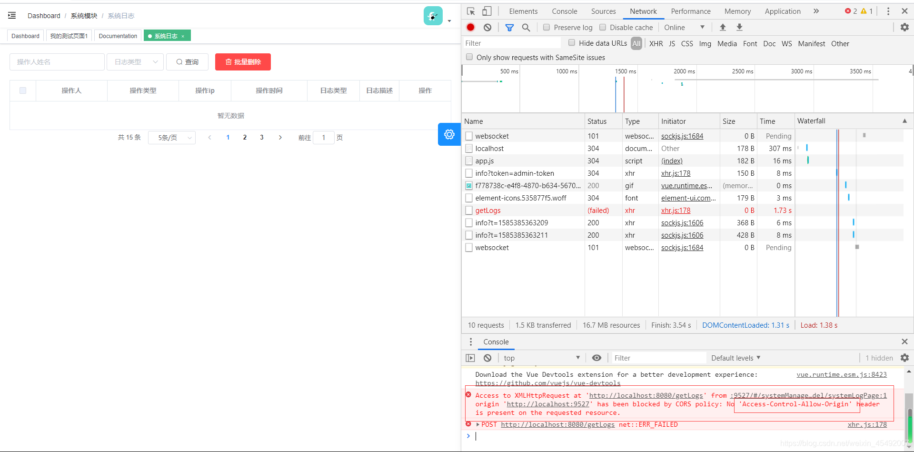Sort by the Waterfall column arrow

(904, 121)
